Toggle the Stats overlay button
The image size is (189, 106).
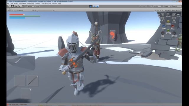pyautogui.click(x=173, y=11)
